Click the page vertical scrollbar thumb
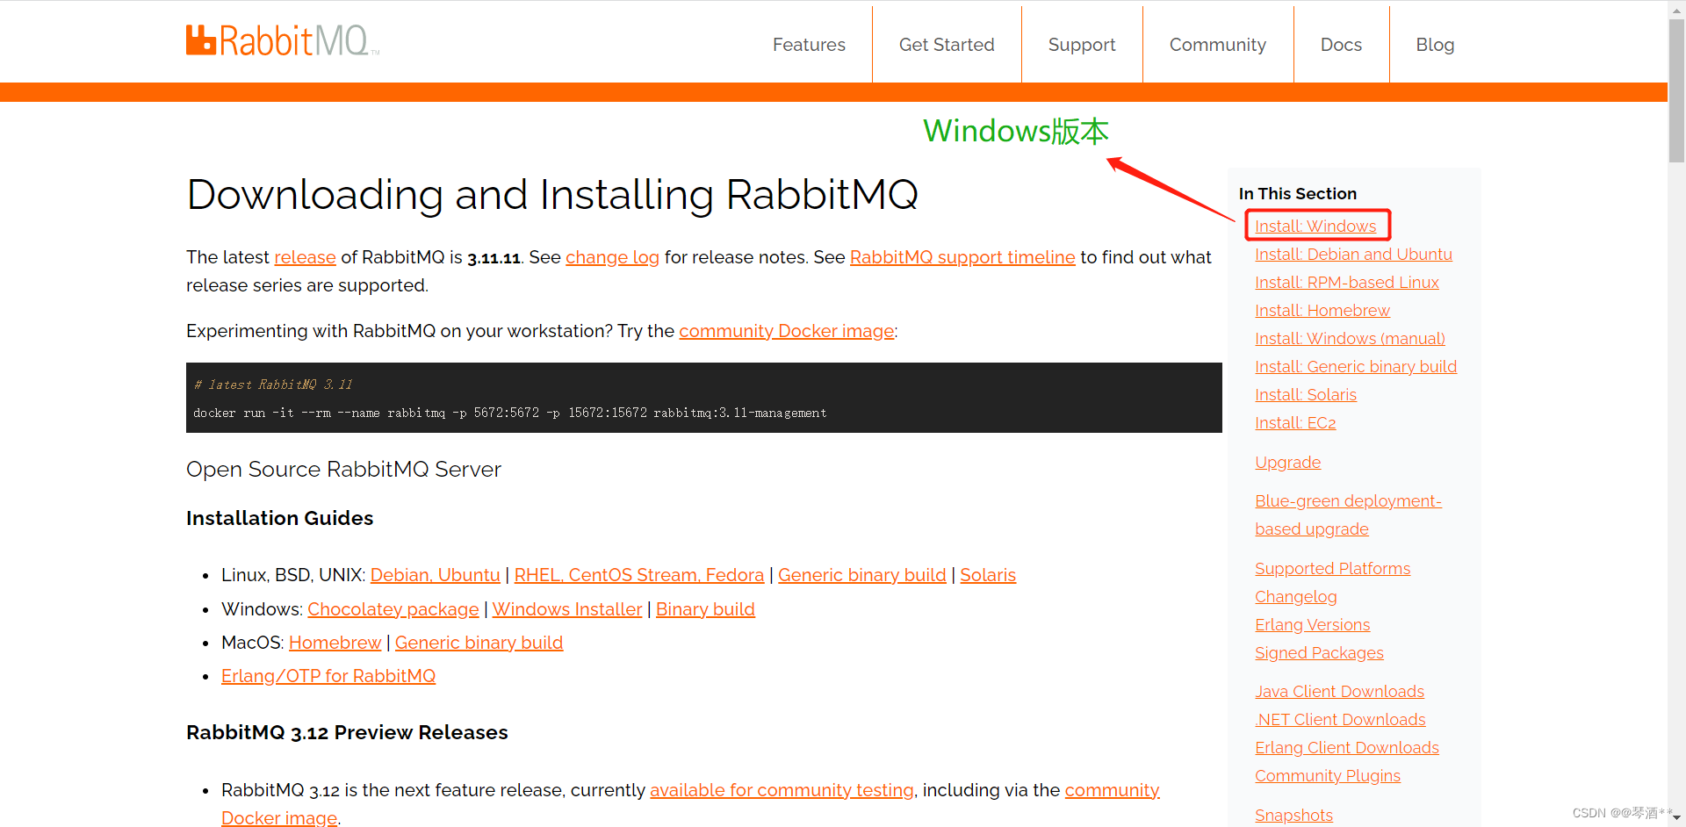Image resolution: width=1686 pixels, height=827 pixels. point(1676,90)
